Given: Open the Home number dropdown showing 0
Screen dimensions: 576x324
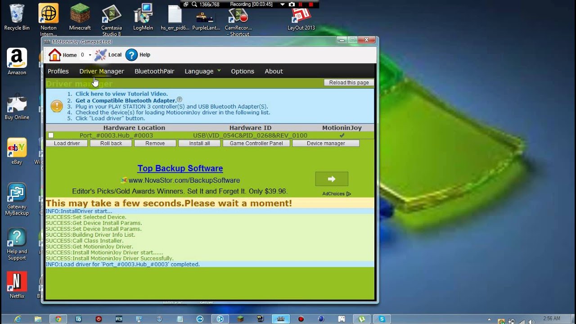Looking at the screenshot, I should point(86,55).
